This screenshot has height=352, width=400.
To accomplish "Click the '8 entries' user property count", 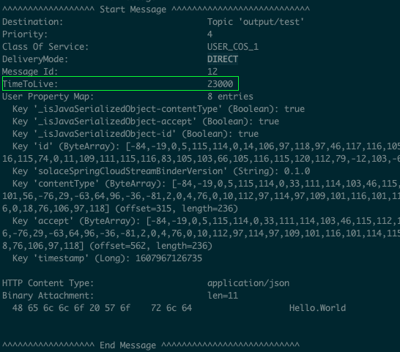I will pyautogui.click(x=230, y=97).
